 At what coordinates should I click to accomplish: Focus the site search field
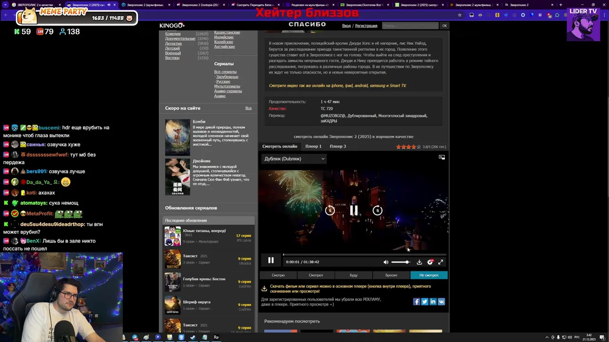(x=410, y=26)
